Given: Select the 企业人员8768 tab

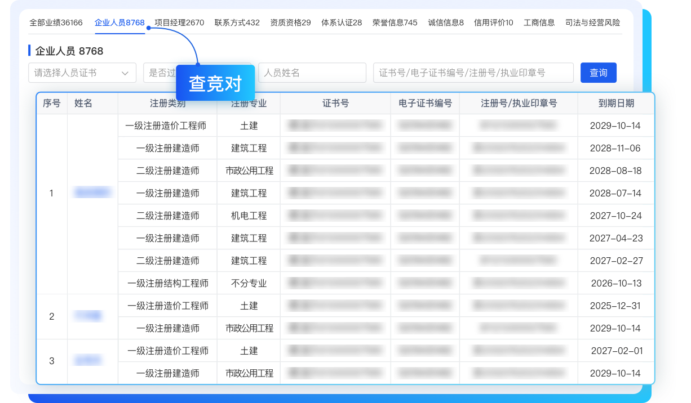Looking at the screenshot, I should 119,23.
